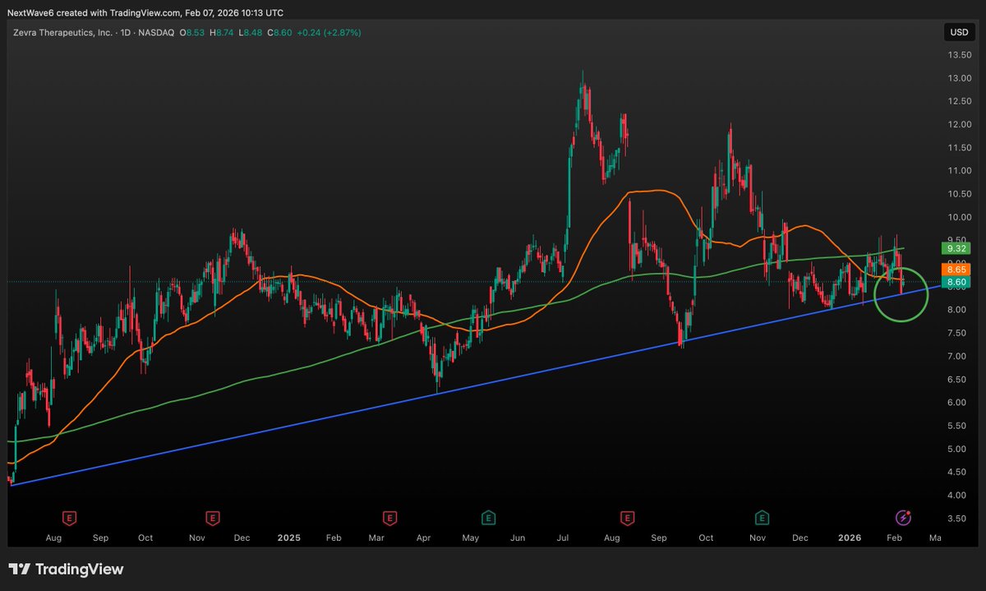Click the TradingView logo at bottom left
986x591 pixels.
[66, 569]
